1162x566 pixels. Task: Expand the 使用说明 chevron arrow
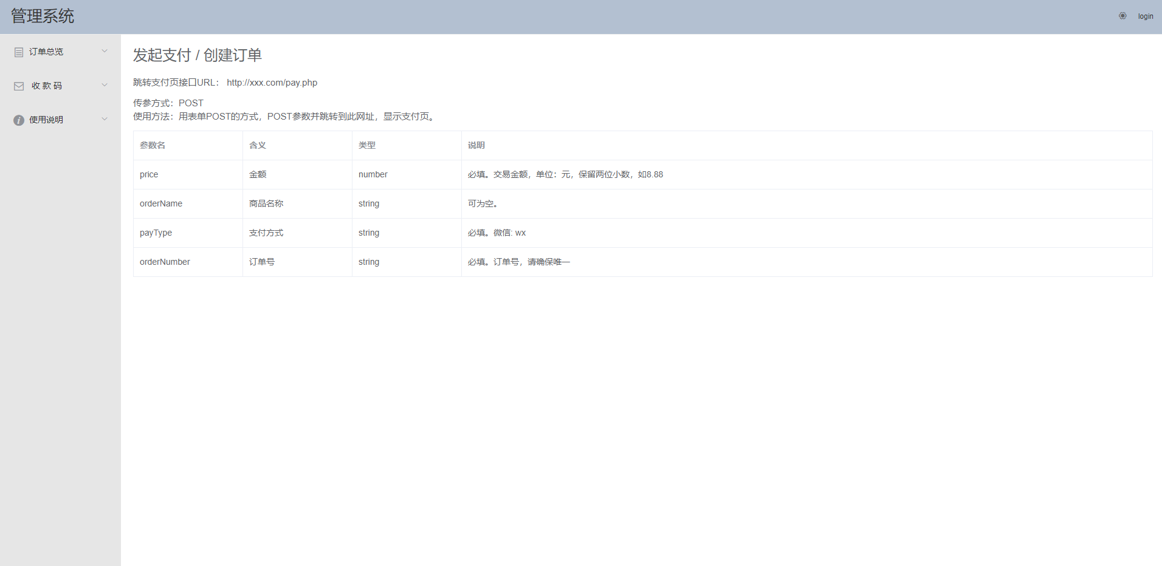pos(105,119)
